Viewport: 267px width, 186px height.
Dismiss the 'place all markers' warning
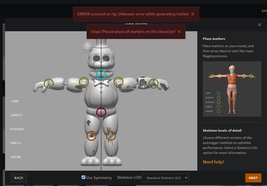pyautogui.click(x=179, y=32)
